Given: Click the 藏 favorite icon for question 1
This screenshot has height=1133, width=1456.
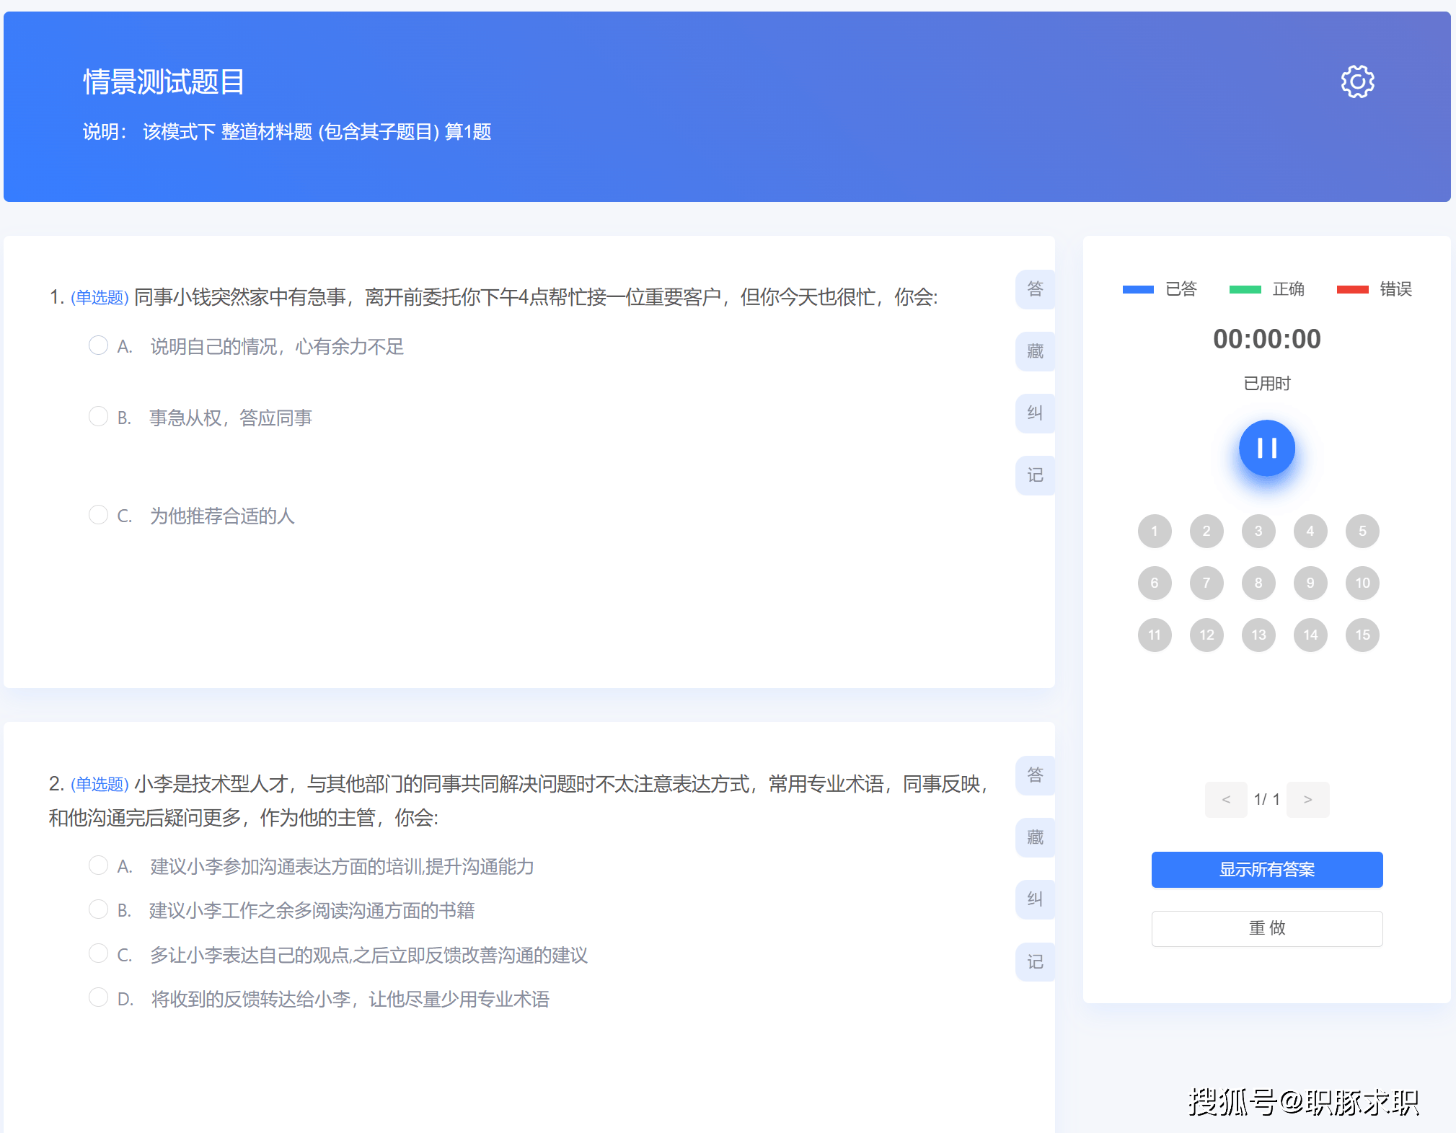Looking at the screenshot, I should point(1035,351).
